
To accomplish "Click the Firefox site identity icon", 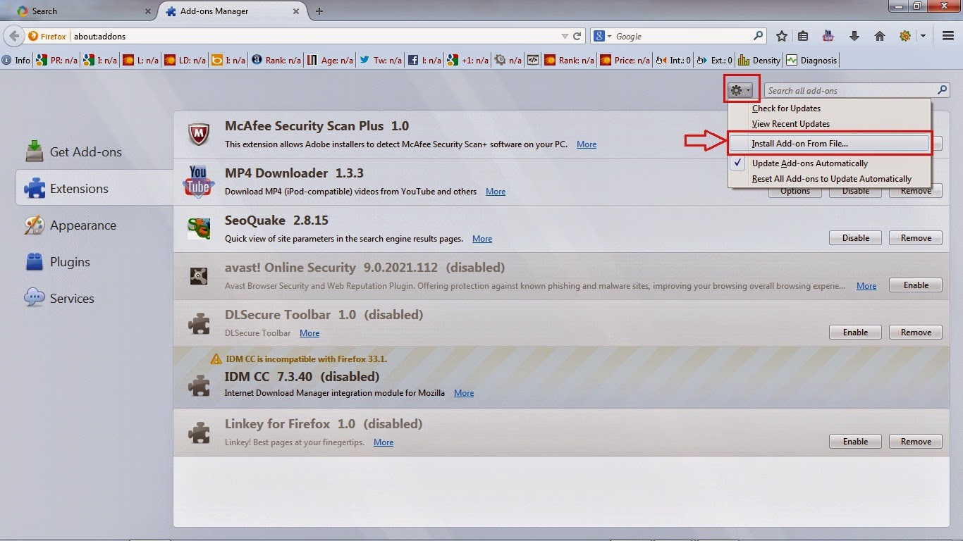I will click(48, 36).
